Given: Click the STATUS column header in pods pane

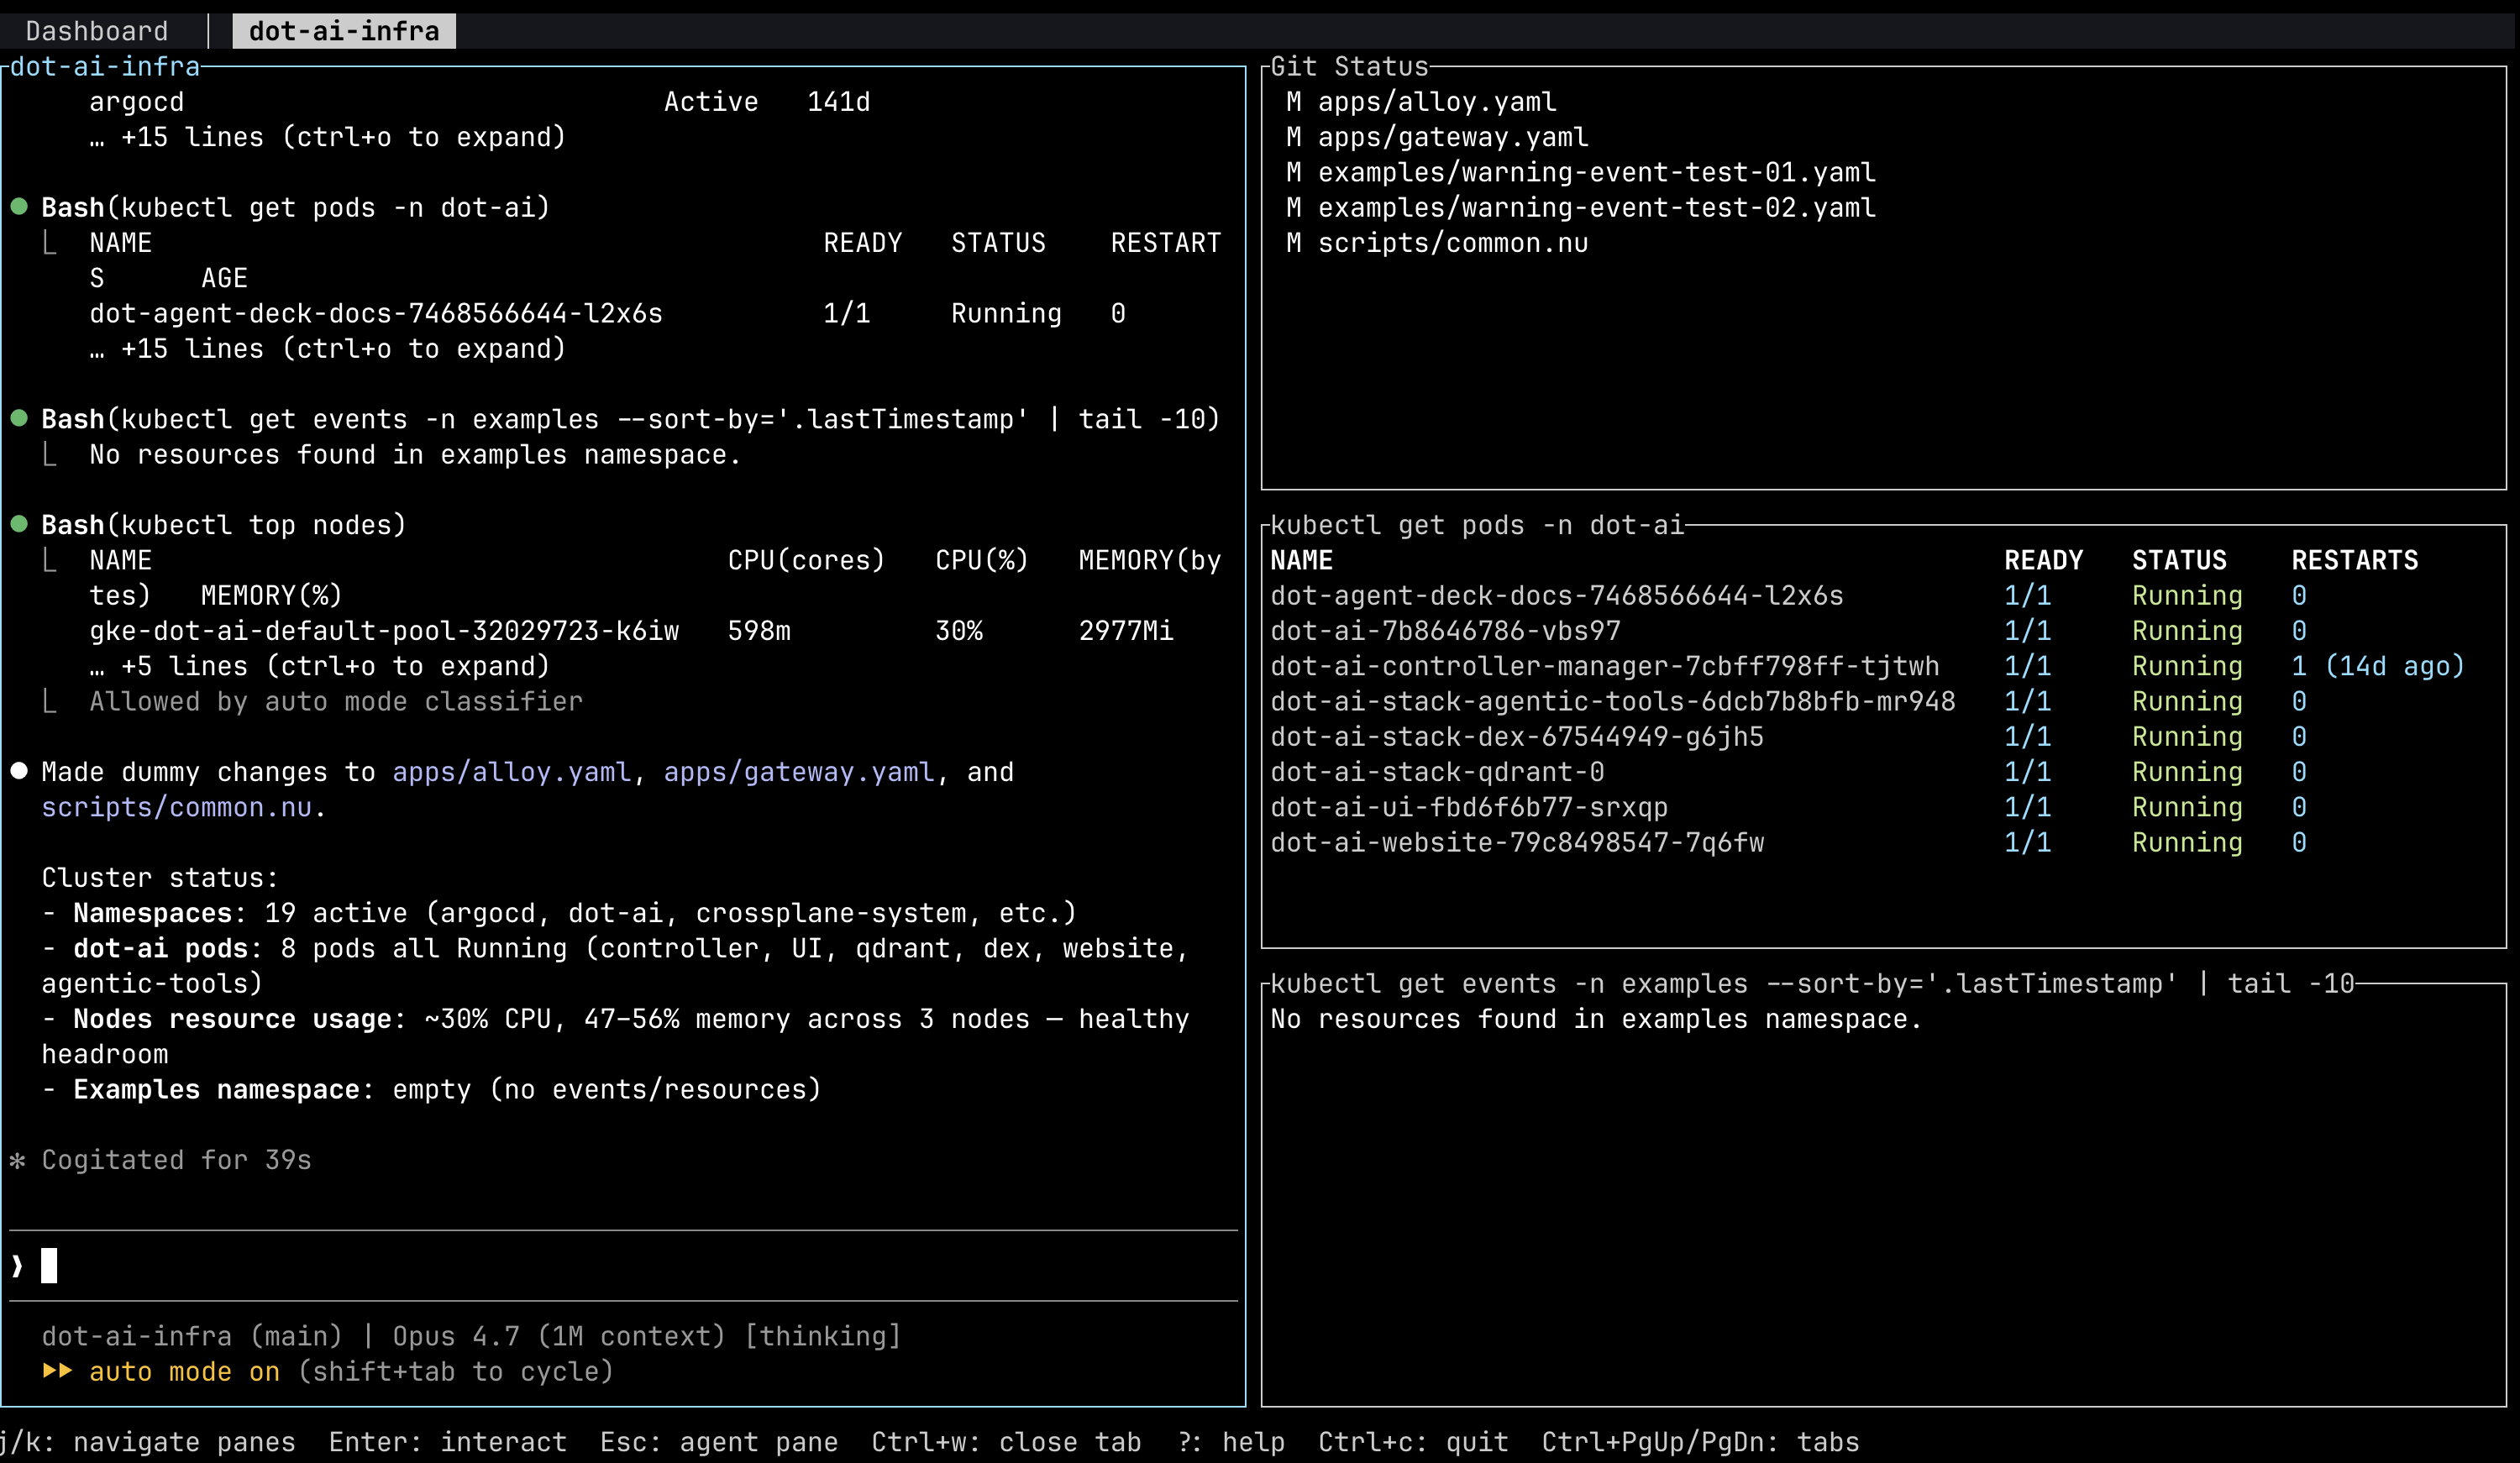Looking at the screenshot, I should coord(2179,560).
